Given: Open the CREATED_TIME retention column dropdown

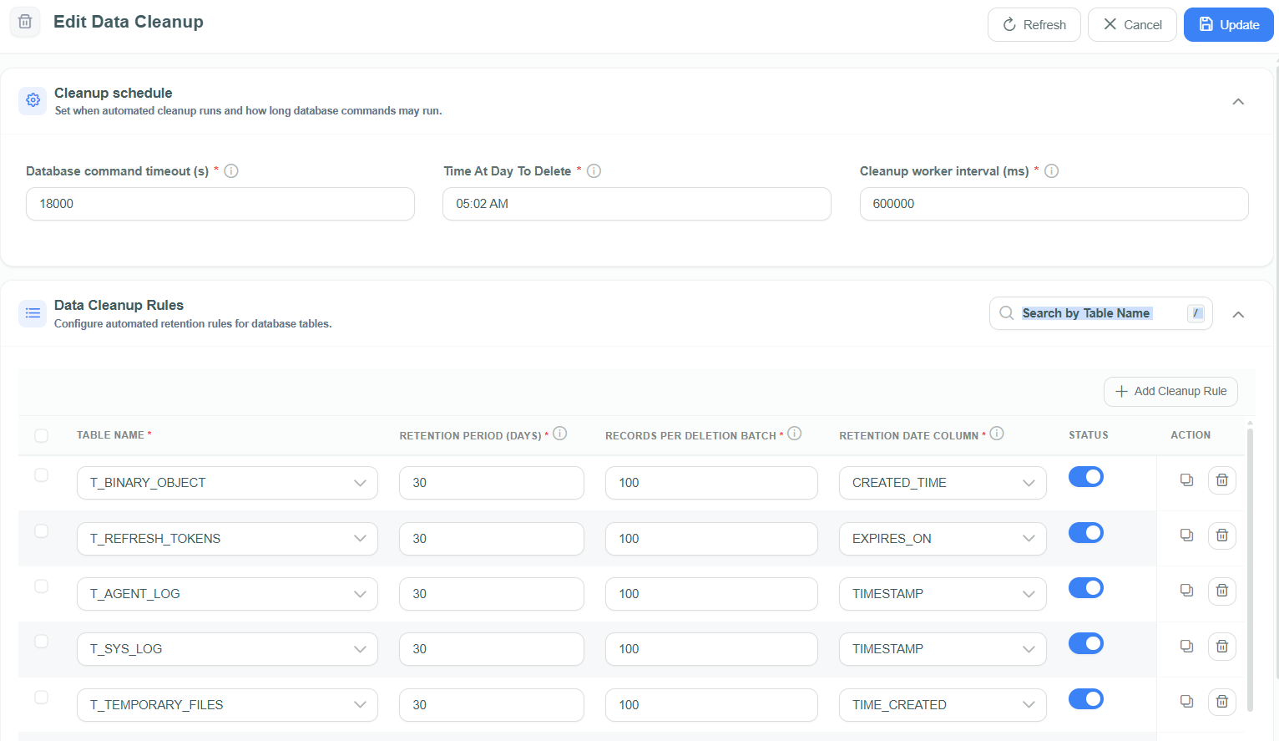Looking at the screenshot, I should (943, 483).
